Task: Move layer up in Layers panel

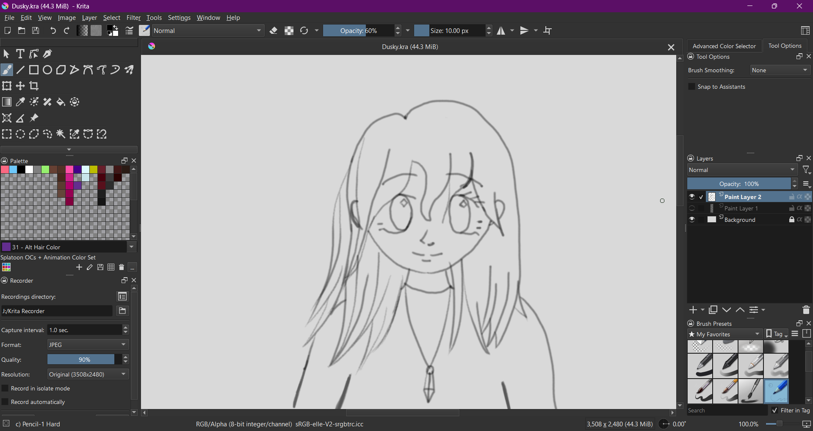Action: point(740,310)
